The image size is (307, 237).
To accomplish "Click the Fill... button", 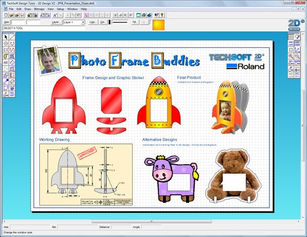I will coord(135,22).
